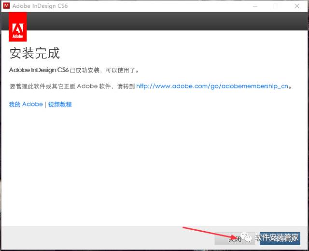Click the small Adobe icon in title bar
This screenshot has height=251, width=309.
(x=6, y=6)
